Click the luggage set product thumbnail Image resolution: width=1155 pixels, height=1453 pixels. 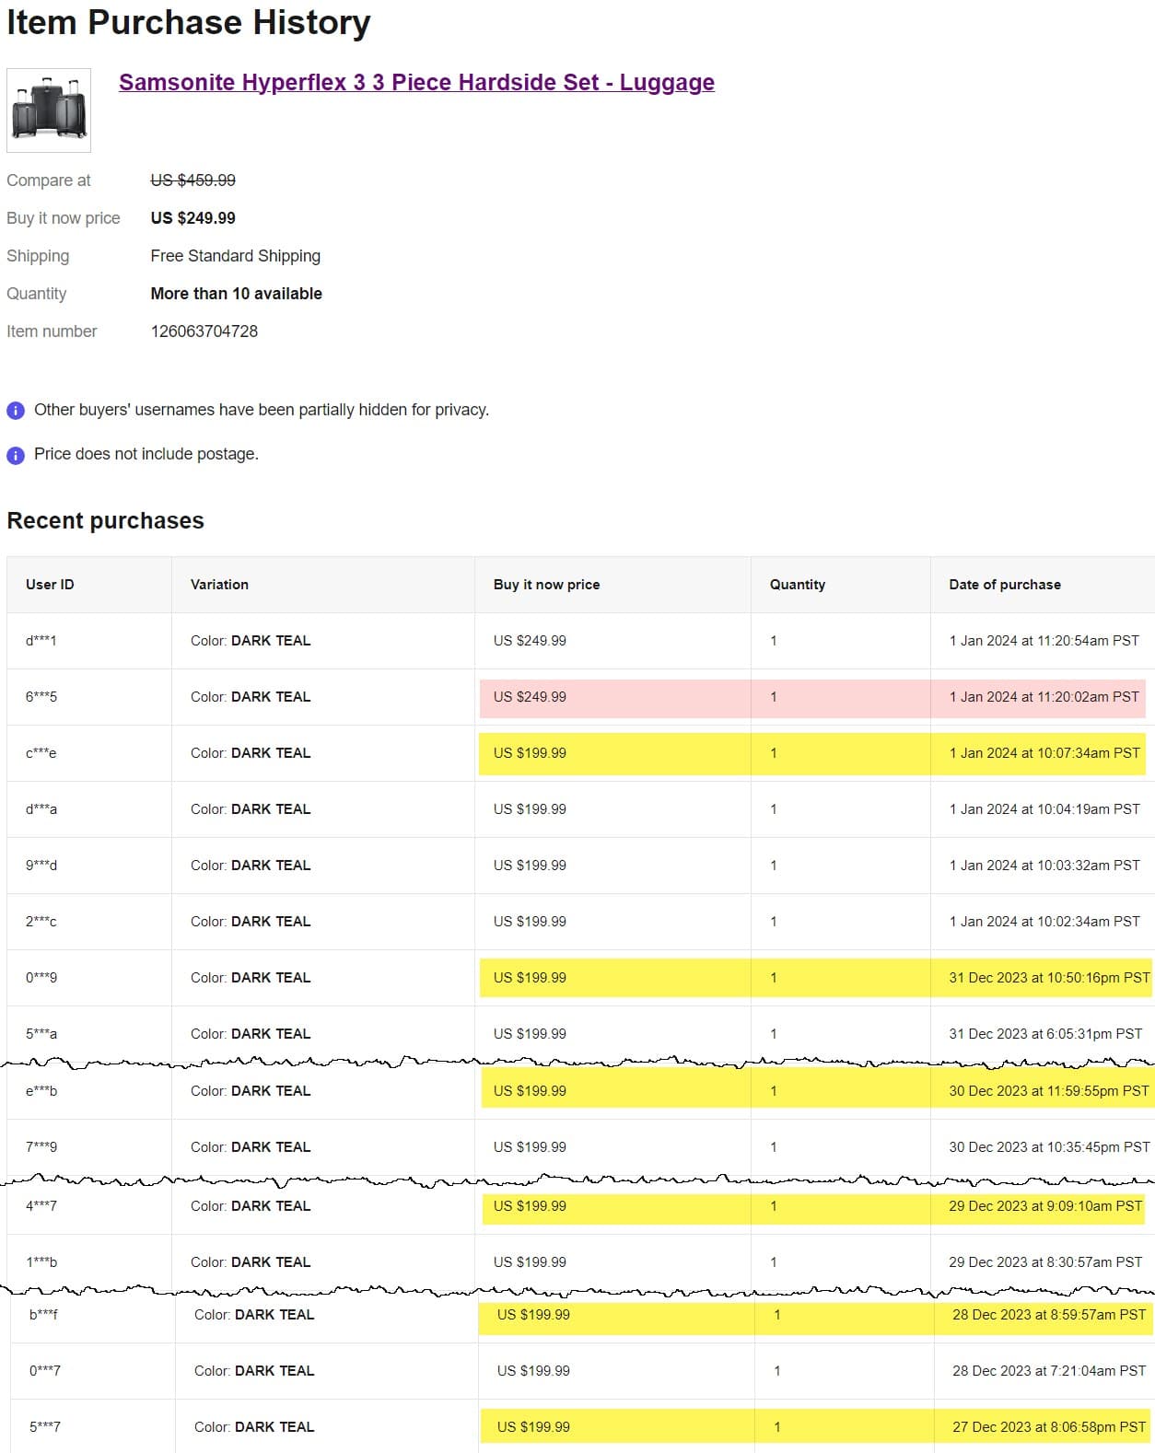pyautogui.click(x=49, y=110)
